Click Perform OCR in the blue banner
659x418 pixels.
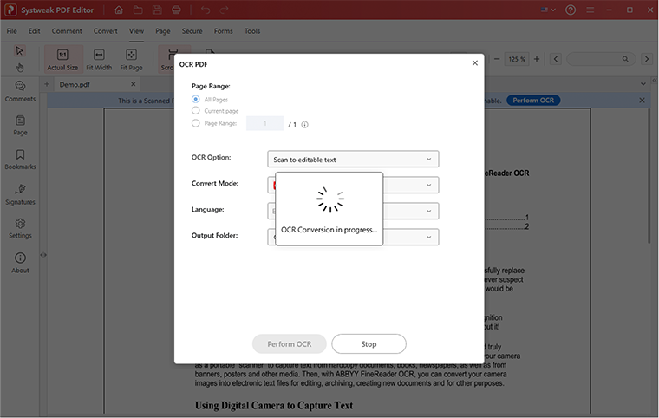pyautogui.click(x=533, y=101)
